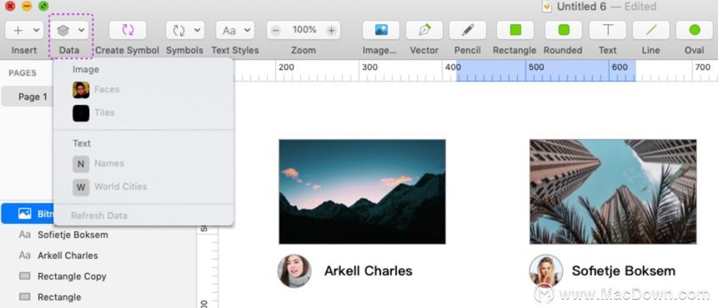Zoom out with the minus button
This screenshot has width=718, height=308.
tap(275, 31)
